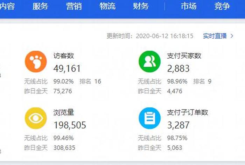Viewport: 245px width, 165px height.
Task: Open the 营销 tab in navigation
Action: tap(74, 6)
